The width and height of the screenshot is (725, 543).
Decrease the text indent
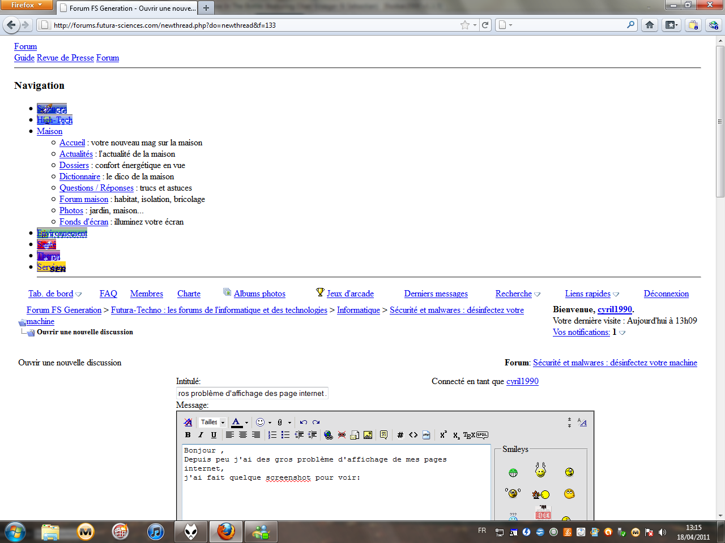pos(299,435)
